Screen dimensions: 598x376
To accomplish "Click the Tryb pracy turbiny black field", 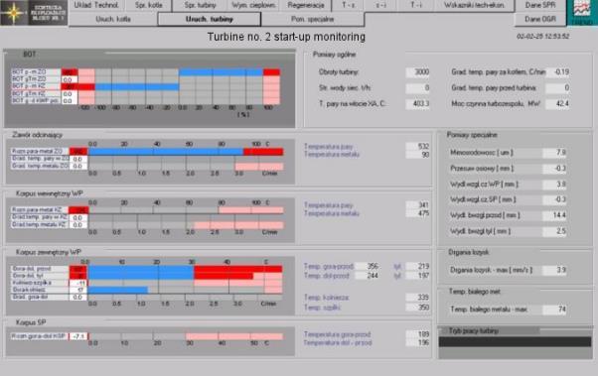I will point(515,341).
